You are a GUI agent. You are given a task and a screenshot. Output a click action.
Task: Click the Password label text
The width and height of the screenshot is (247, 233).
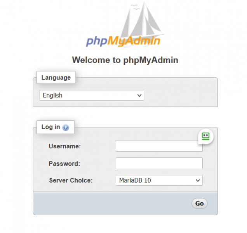64,163
